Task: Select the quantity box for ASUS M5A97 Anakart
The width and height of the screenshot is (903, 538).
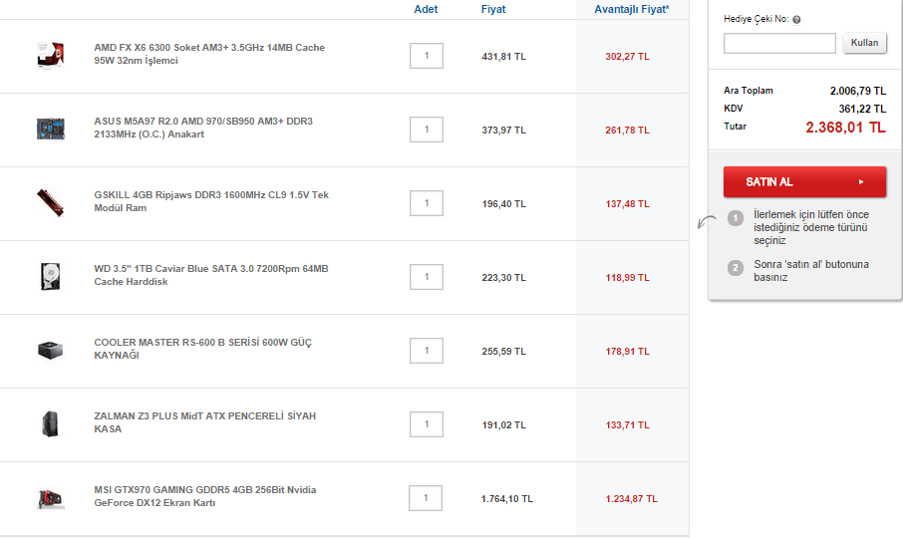Action: pos(427,130)
